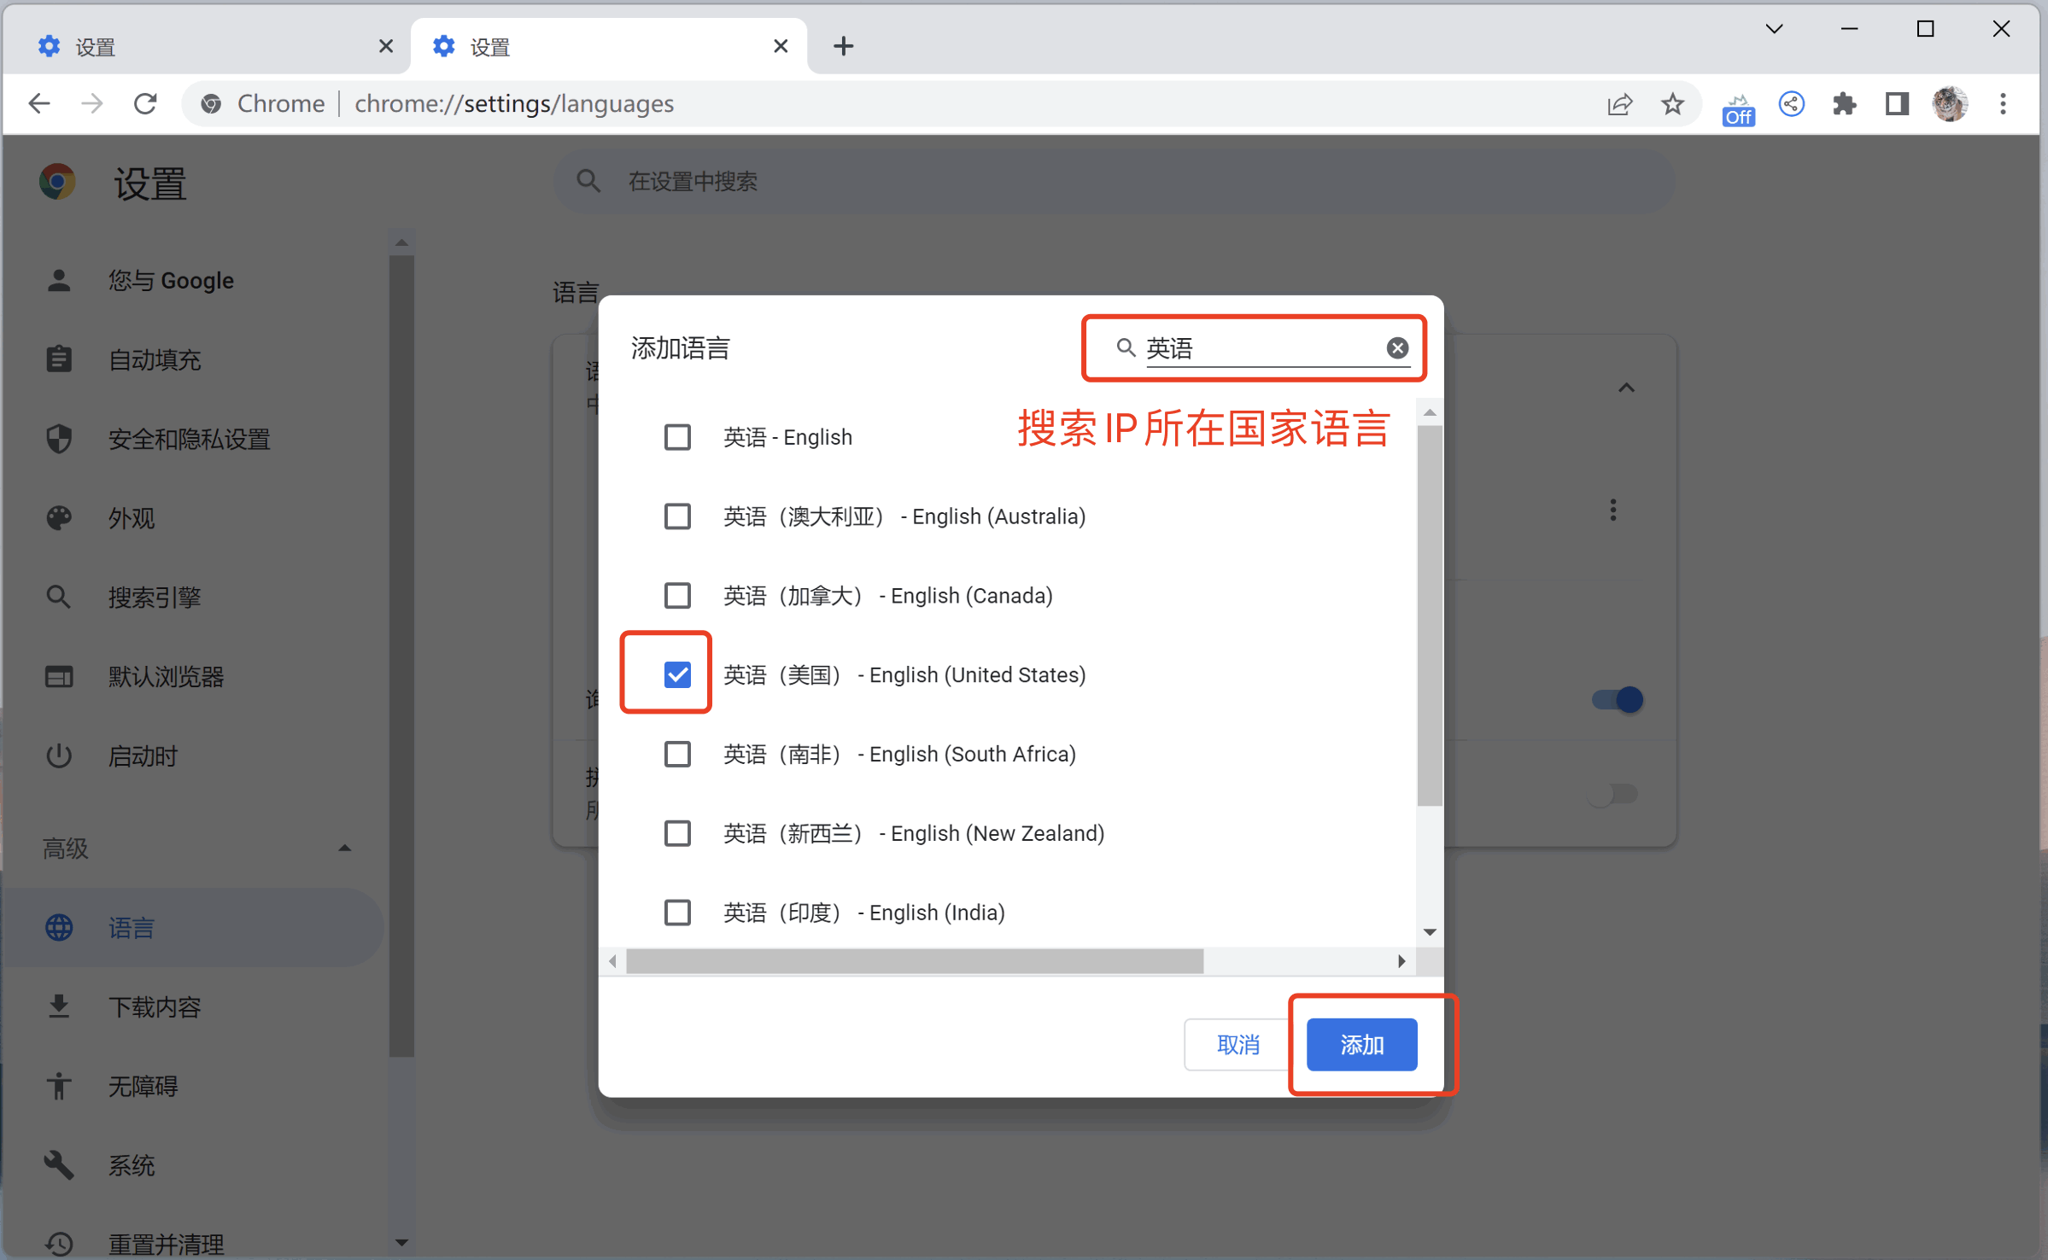
Task: Click the 取消 button
Action: click(x=1238, y=1044)
